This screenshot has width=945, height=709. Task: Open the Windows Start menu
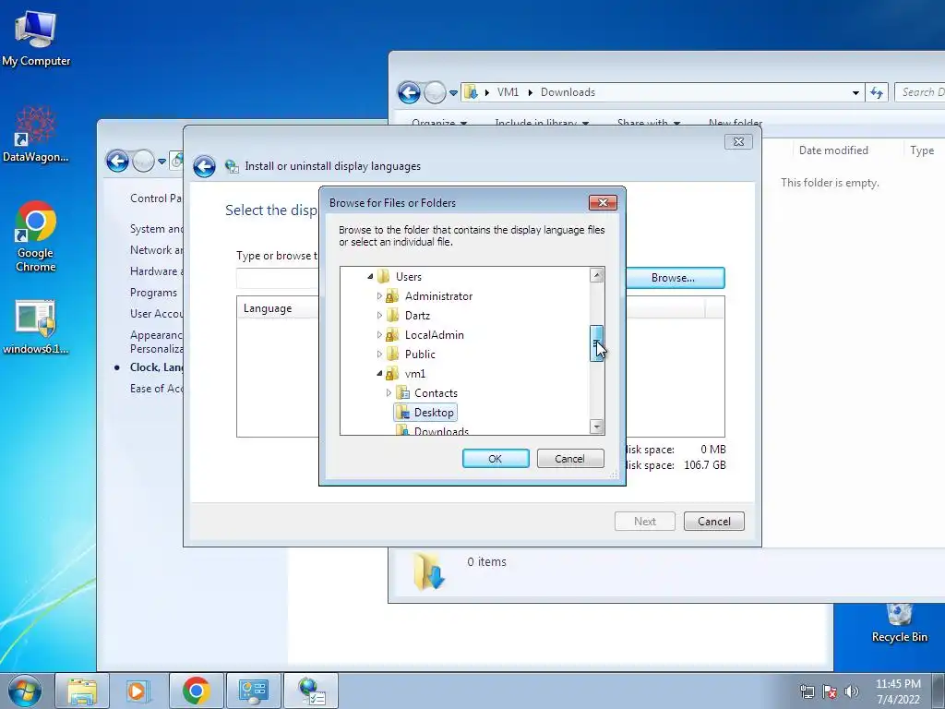[x=25, y=691]
